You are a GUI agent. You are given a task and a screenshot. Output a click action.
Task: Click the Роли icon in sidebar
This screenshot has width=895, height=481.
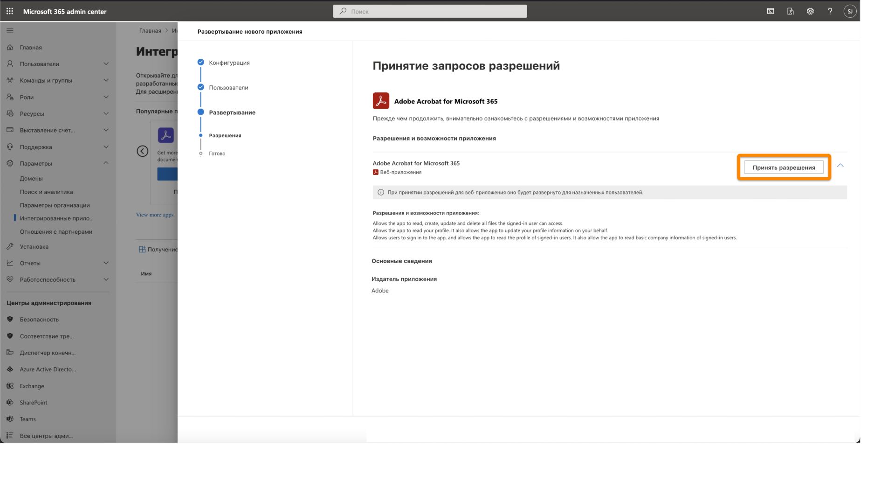[10, 97]
